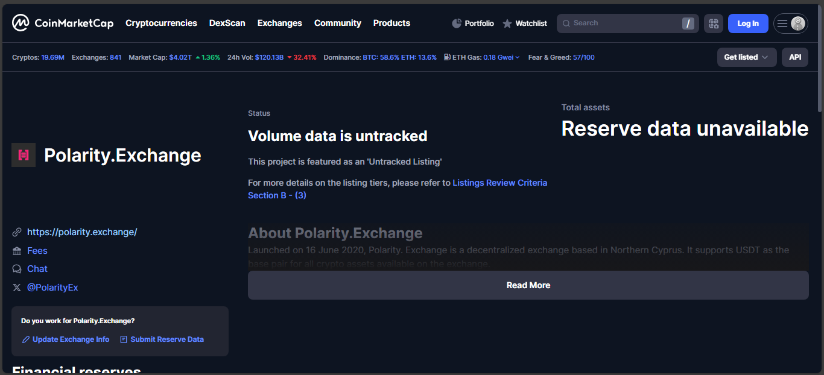Open the Portfolio pie chart icon

coord(457,24)
